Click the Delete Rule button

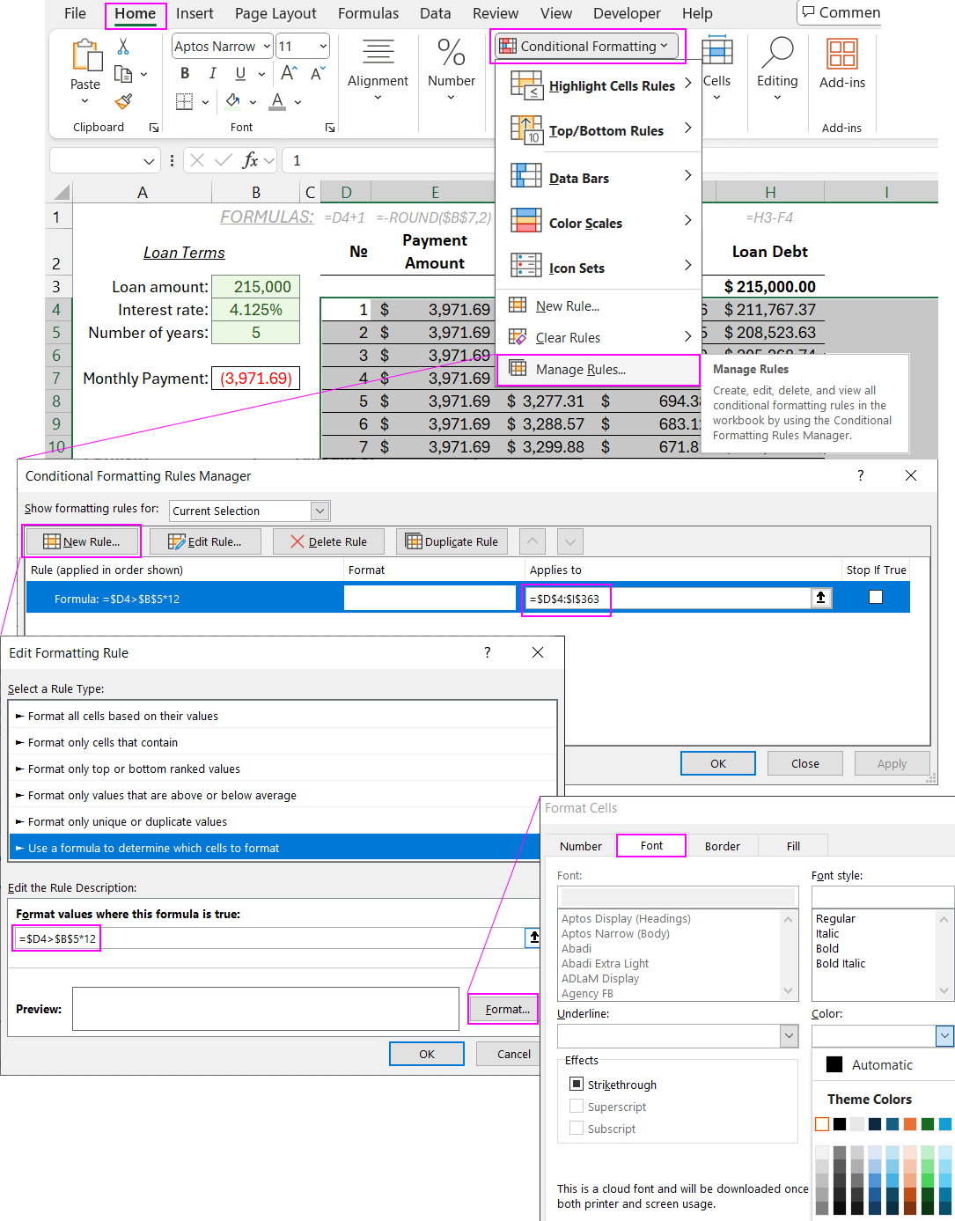point(329,541)
